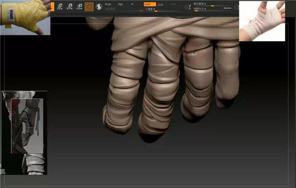Enable the Mrgb paint mode
The width and height of the screenshot is (296, 188).
pyautogui.click(x=108, y=4)
